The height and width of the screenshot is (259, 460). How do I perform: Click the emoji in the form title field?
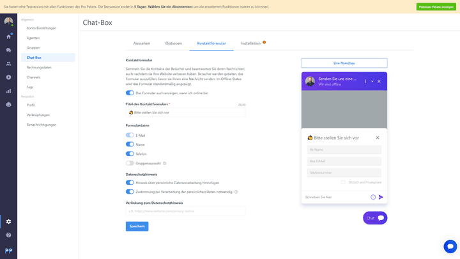click(x=131, y=113)
